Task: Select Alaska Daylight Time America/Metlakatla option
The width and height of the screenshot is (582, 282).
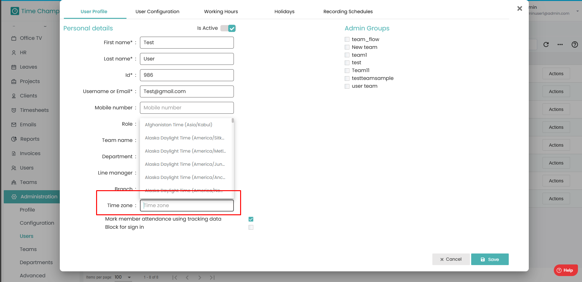Action: 186,151
